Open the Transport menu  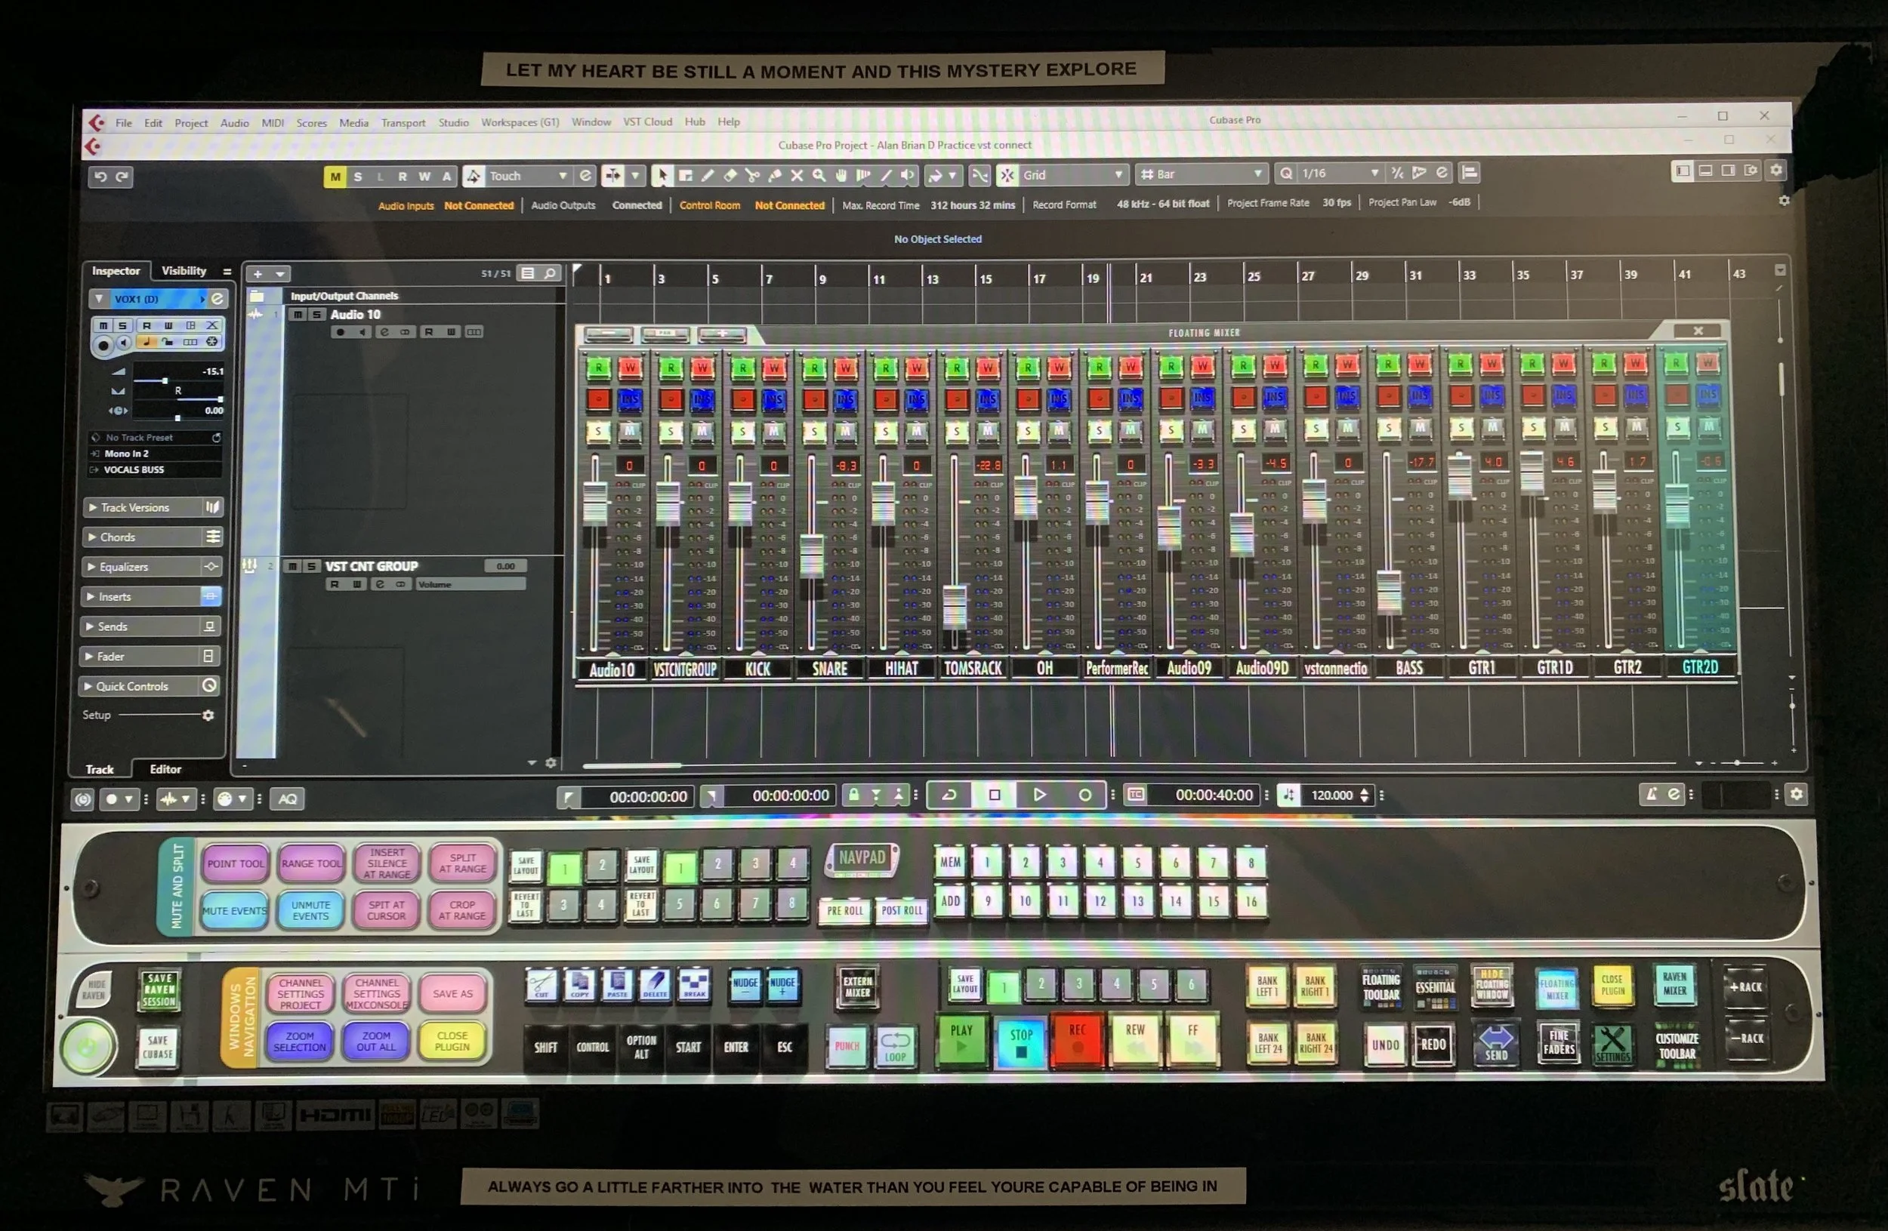pos(403,122)
